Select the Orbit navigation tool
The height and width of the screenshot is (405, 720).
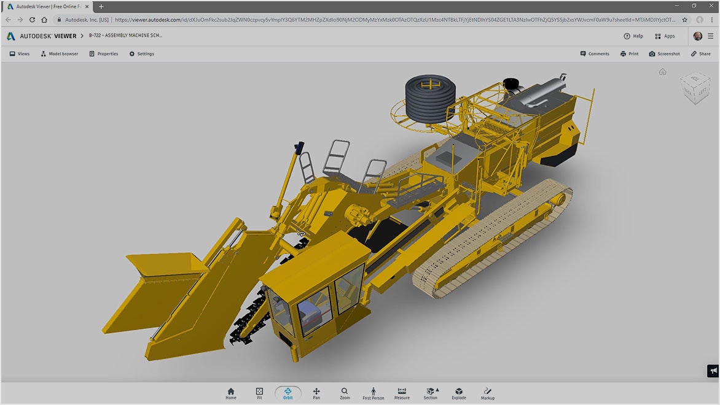click(x=288, y=393)
